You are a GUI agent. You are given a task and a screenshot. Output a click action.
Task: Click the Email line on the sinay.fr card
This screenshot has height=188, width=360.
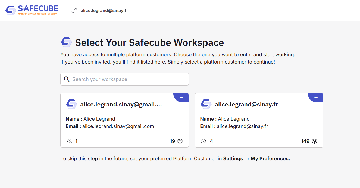click(234, 126)
